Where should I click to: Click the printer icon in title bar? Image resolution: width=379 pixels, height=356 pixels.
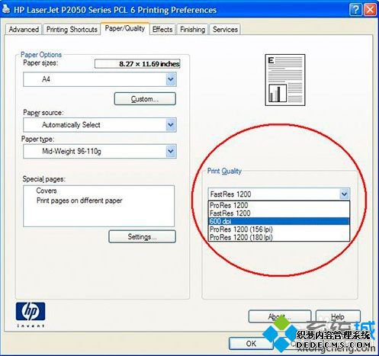5,9
